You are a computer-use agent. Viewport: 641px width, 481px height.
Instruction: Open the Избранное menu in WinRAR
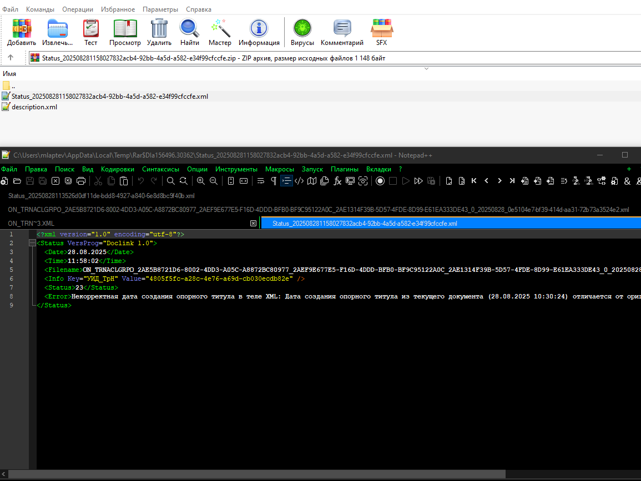[118, 9]
